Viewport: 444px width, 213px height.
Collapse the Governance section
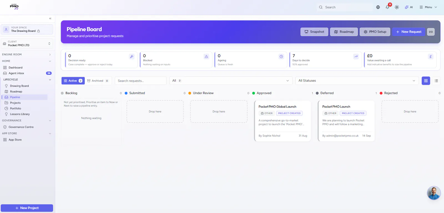point(27,121)
